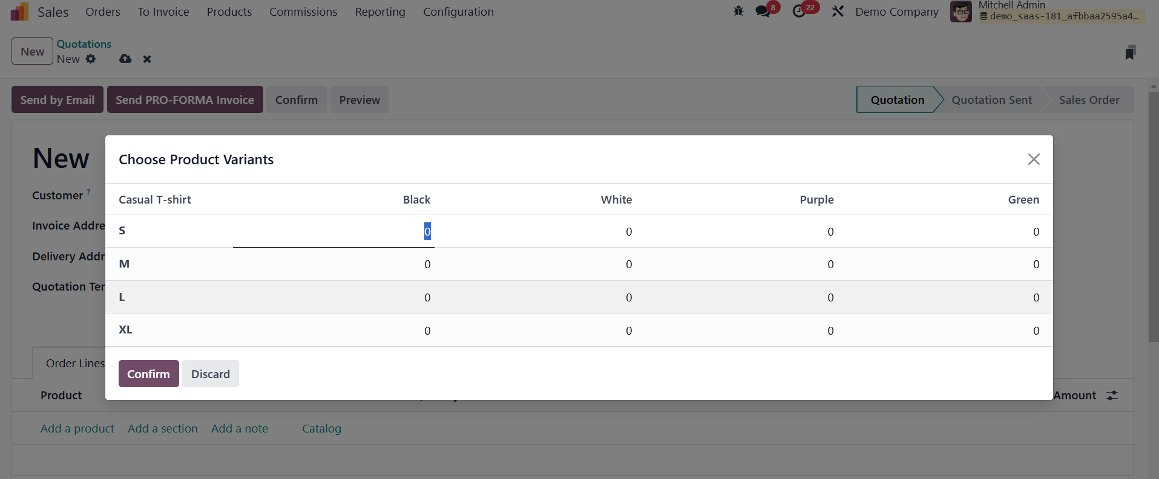Click the wrench tools icon
1159x479 pixels.
coord(838,11)
